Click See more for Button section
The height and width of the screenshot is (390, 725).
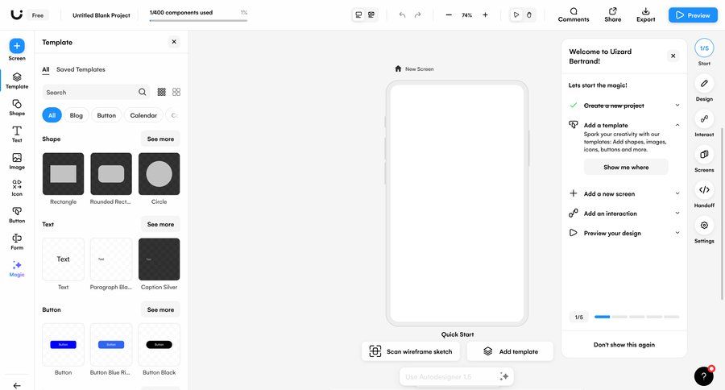coord(160,309)
